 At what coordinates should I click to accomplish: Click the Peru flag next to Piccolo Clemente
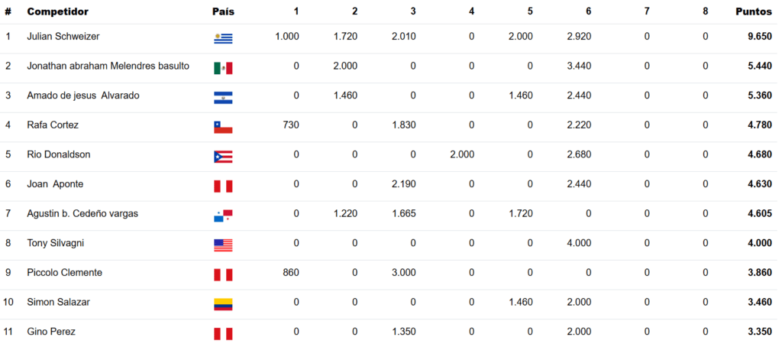coord(223,274)
